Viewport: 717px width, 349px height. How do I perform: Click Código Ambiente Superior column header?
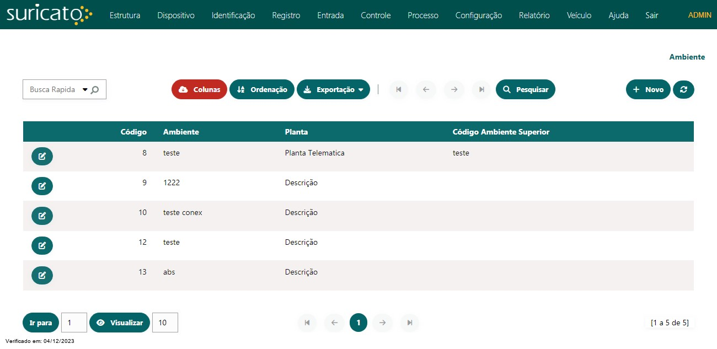(x=501, y=132)
